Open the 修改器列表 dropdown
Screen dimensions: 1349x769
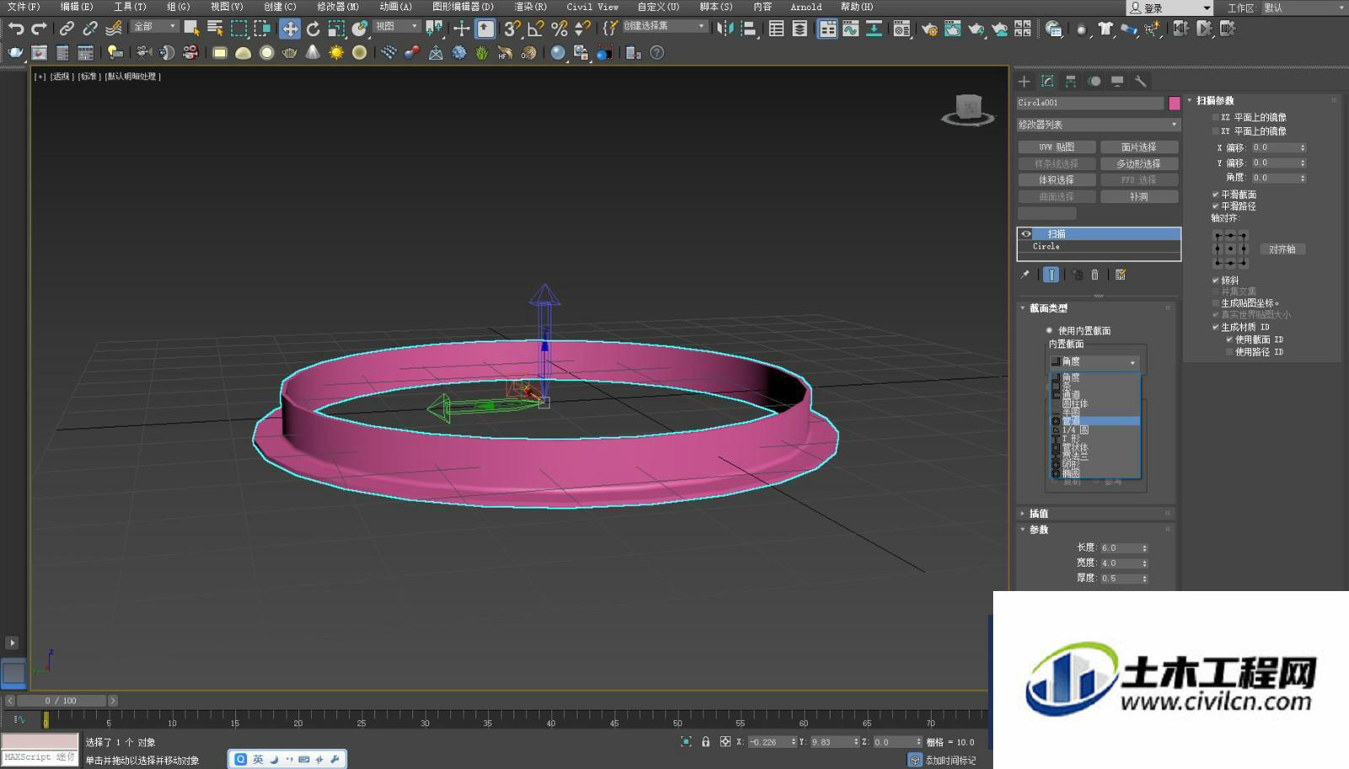[1098, 124]
